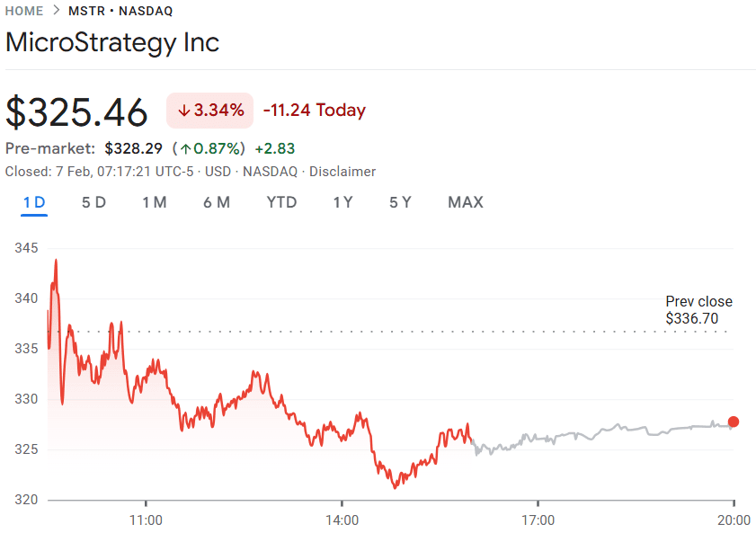
Task: Click the currently active 1D tab
Action: pyautogui.click(x=34, y=202)
